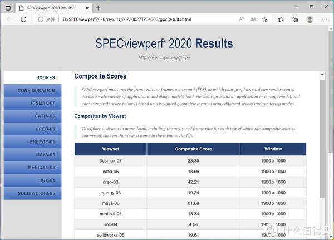Open the CONFIGURATION sidebar item
The width and height of the screenshot is (334, 240).
pyautogui.click(x=33, y=90)
